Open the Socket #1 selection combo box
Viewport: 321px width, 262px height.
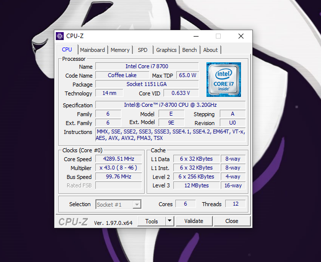[x=119, y=205]
